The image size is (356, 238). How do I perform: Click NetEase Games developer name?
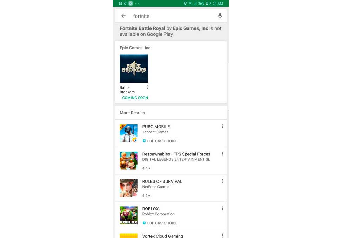pyautogui.click(x=156, y=187)
